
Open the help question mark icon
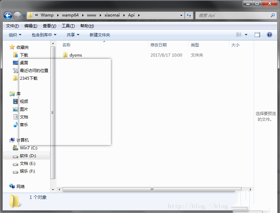pos(270,35)
